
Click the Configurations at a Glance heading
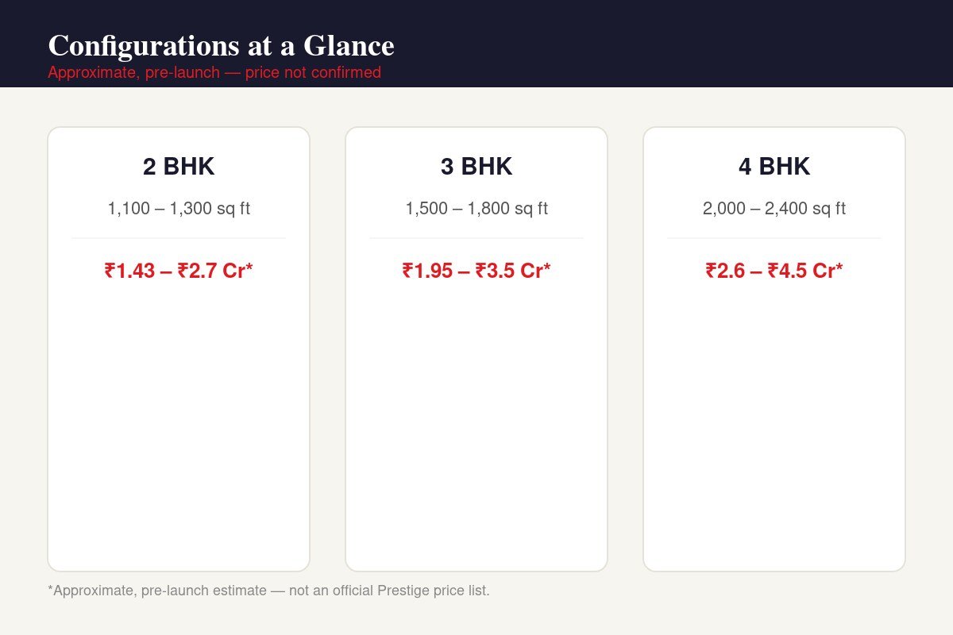(x=221, y=46)
